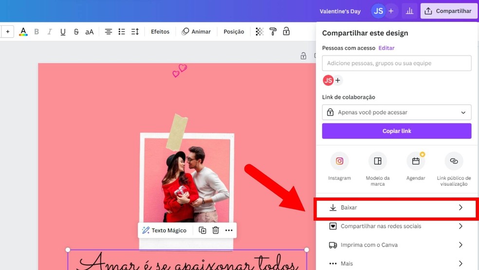Increase font size with plus button
This screenshot has width=479, height=270.
click(x=8, y=32)
